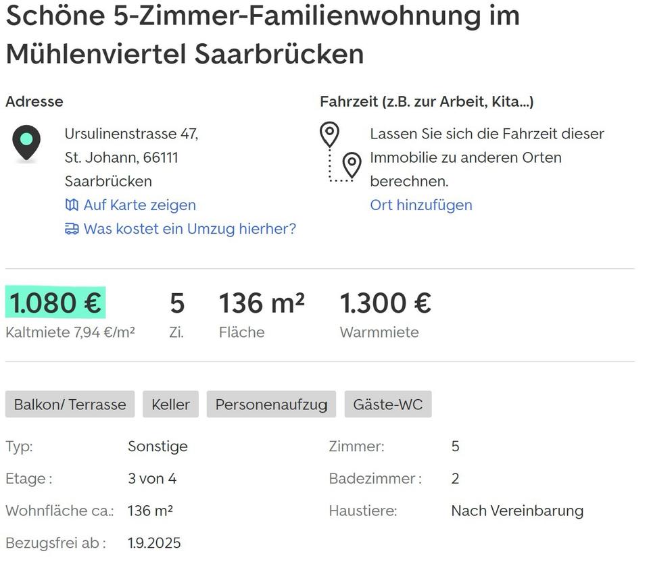Click the Ursulinenstrasse 47 address text
649x568 pixels.
131,134
